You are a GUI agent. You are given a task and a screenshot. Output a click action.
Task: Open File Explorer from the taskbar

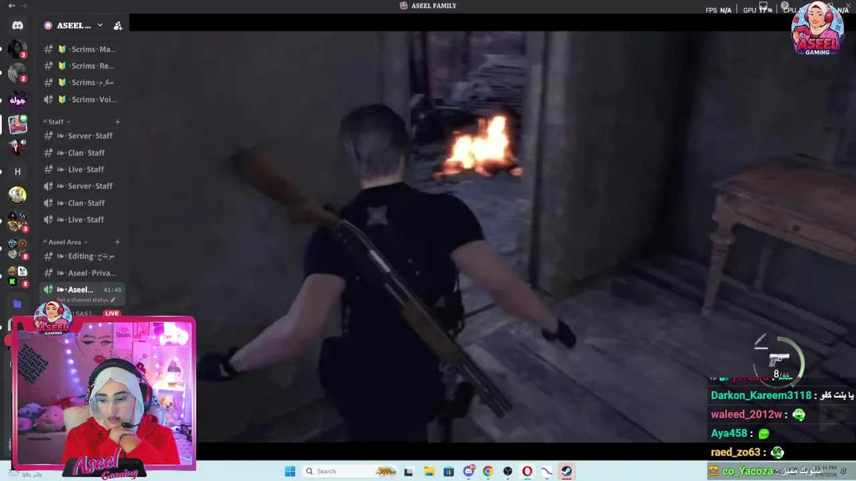(x=429, y=471)
